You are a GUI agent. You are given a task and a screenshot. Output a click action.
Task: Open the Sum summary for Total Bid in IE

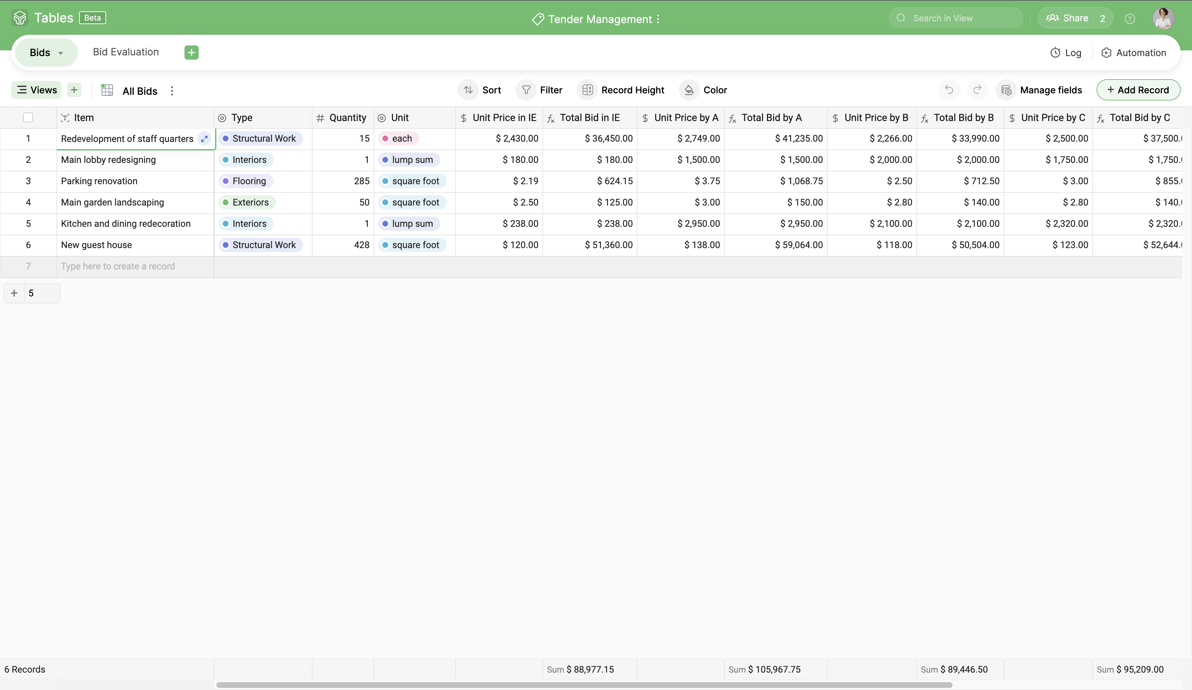click(x=589, y=669)
